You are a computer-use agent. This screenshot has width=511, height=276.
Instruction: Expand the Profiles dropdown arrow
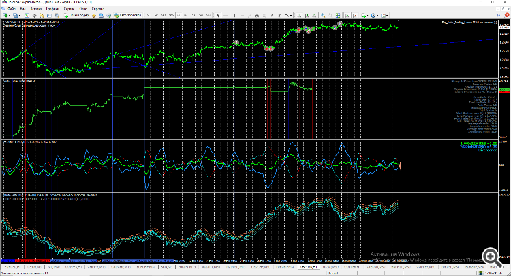pyautogui.click(x=20, y=15)
